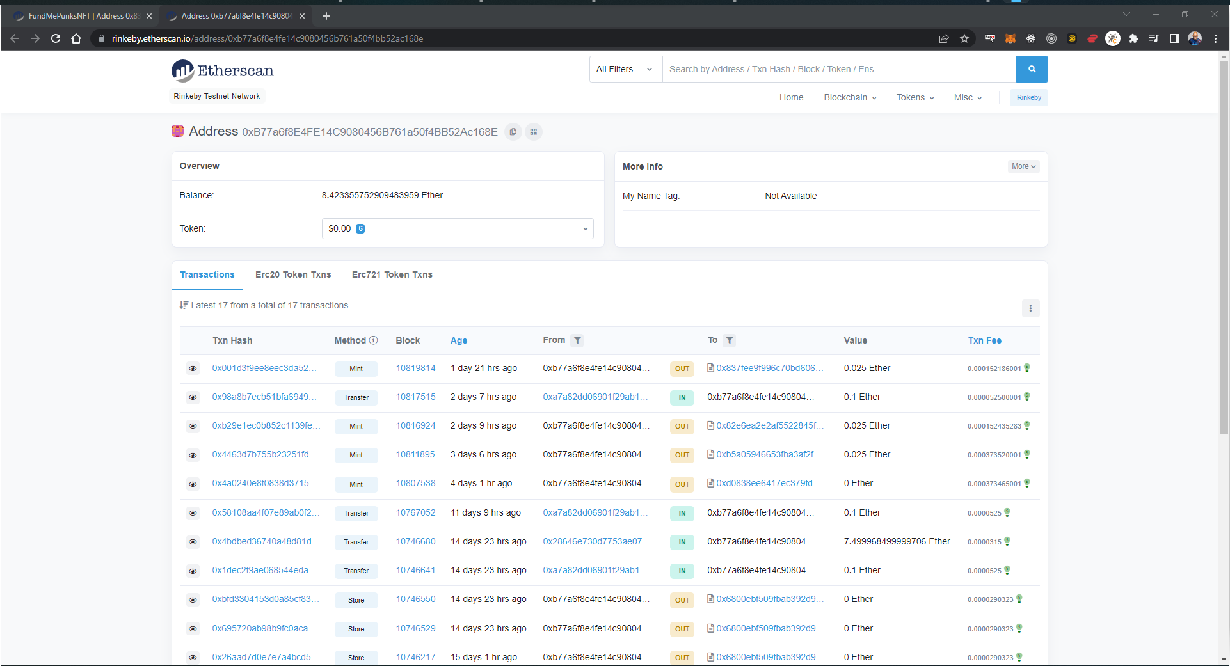The width and height of the screenshot is (1230, 666).
Task: Go to the browser home page
Action: pyautogui.click(x=76, y=38)
